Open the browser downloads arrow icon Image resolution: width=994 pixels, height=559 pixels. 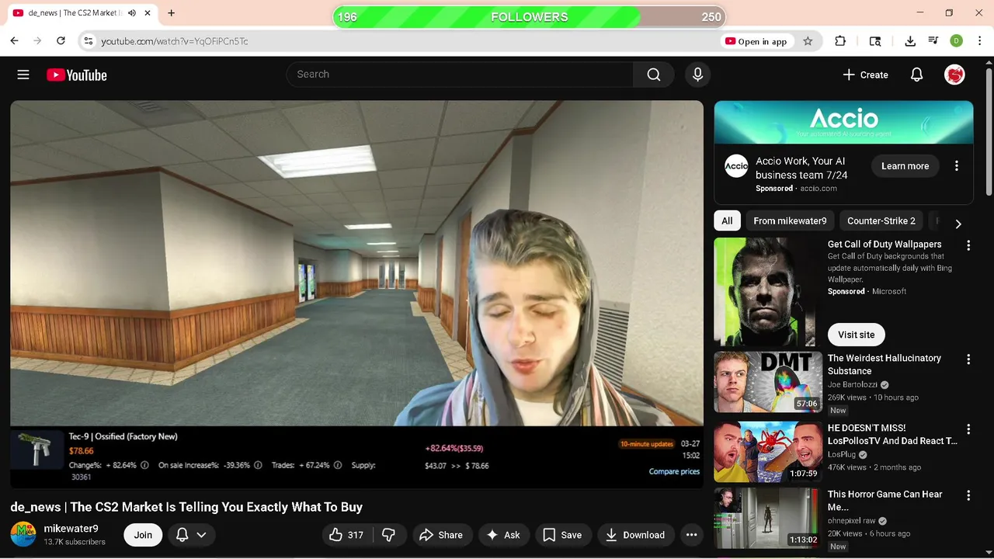coord(910,41)
